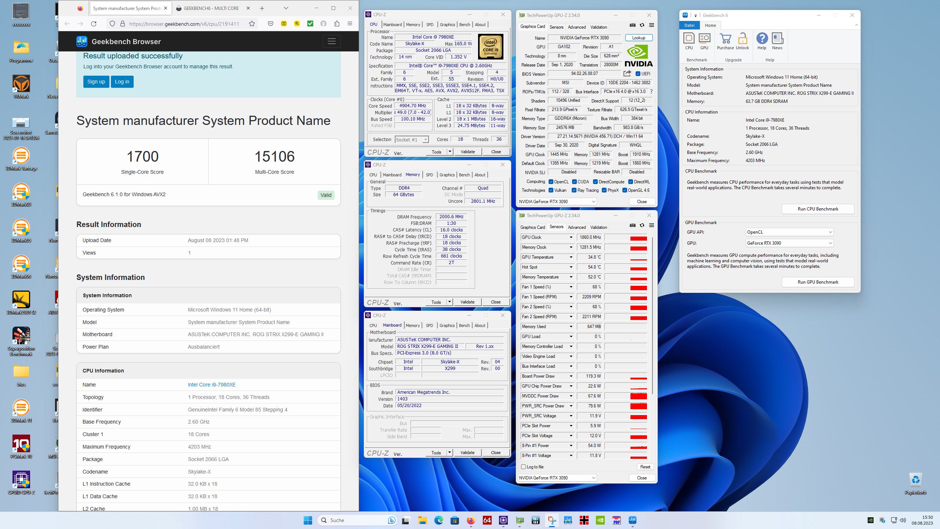Toggle the Vulkan checkbox in GPU-Z
The height and width of the screenshot is (529, 940).
click(x=551, y=190)
